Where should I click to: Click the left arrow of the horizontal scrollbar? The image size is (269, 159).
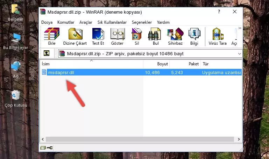click(x=43, y=139)
